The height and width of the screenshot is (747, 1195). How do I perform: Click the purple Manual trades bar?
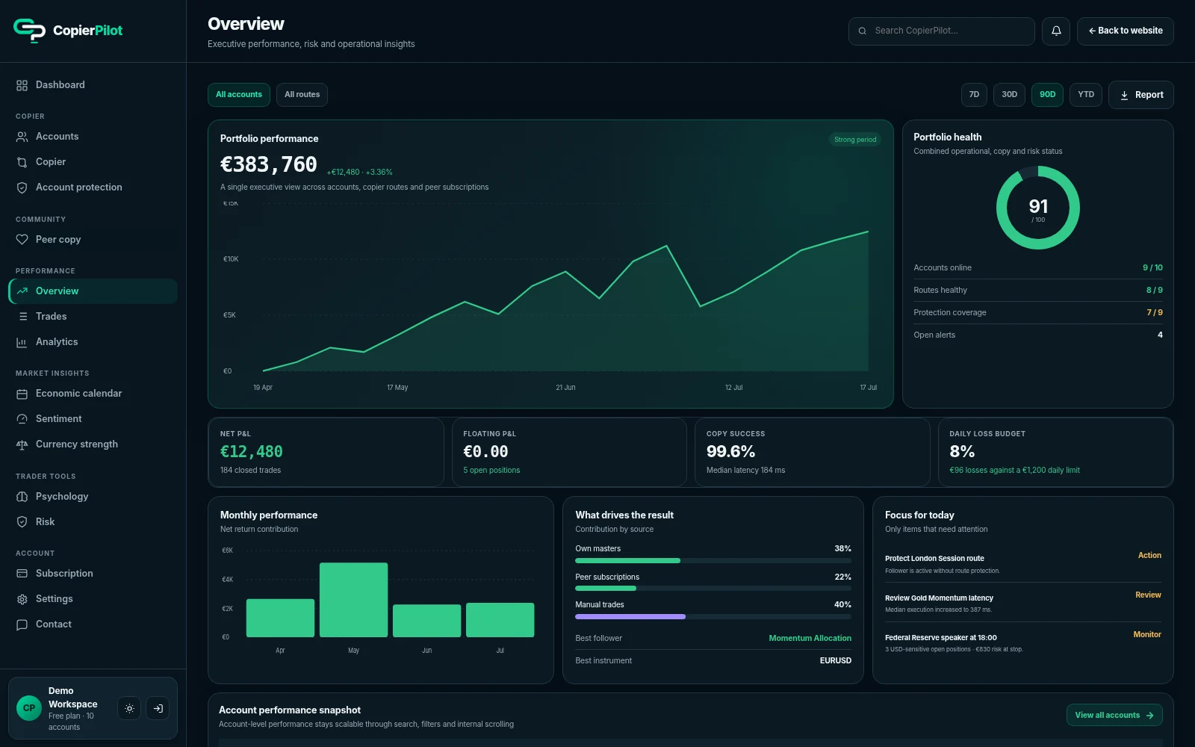(630, 617)
